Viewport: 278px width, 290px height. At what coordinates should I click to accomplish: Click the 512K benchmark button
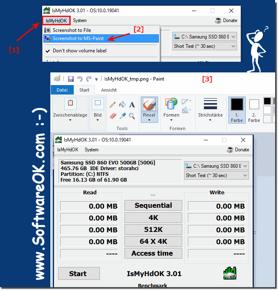click(153, 229)
